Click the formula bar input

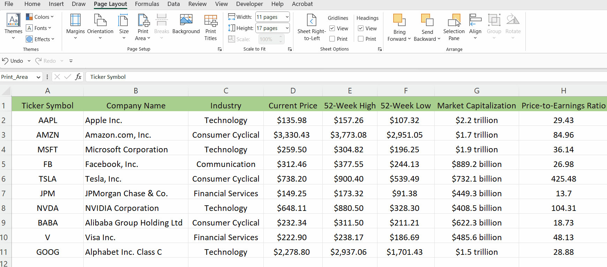tap(347, 77)
